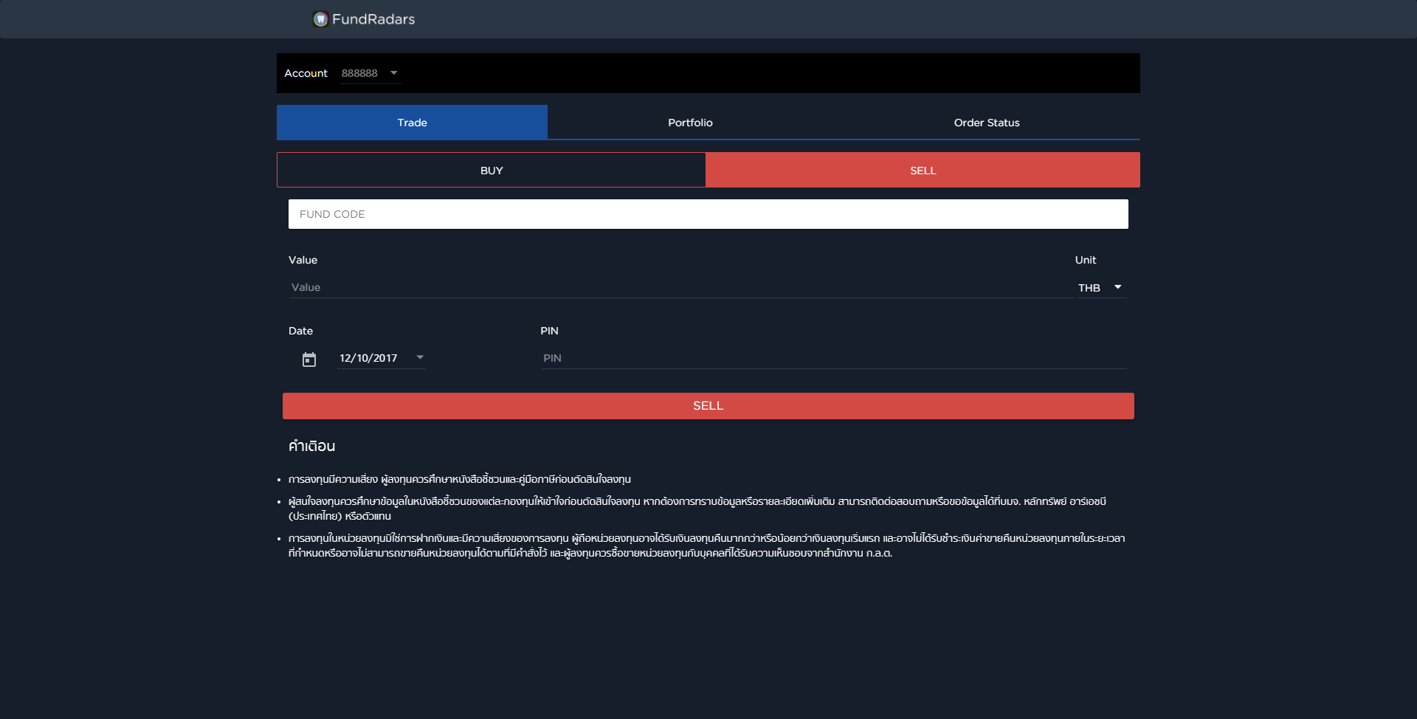Click the คำเตือน warning heading
The width and height of the screenshot is (1417, 719).
(x=311, y=446)
